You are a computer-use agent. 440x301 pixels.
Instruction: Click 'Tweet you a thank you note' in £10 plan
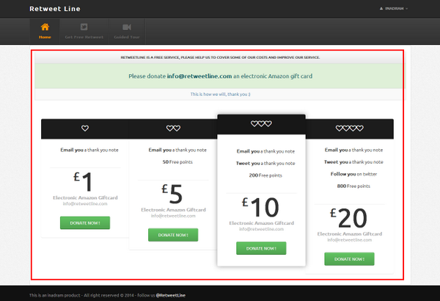tap(265, 163)
